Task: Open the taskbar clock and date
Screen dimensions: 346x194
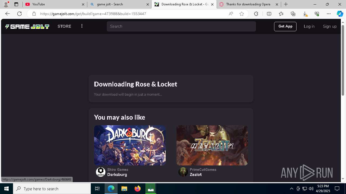Action: [x=323, y=189]
